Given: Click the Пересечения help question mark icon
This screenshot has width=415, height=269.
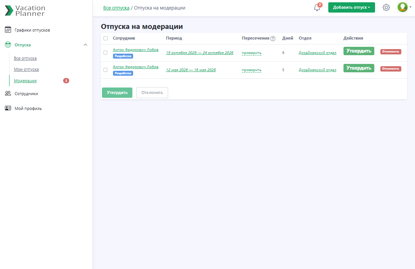Looking at the screenshot, I should [273, 38].
